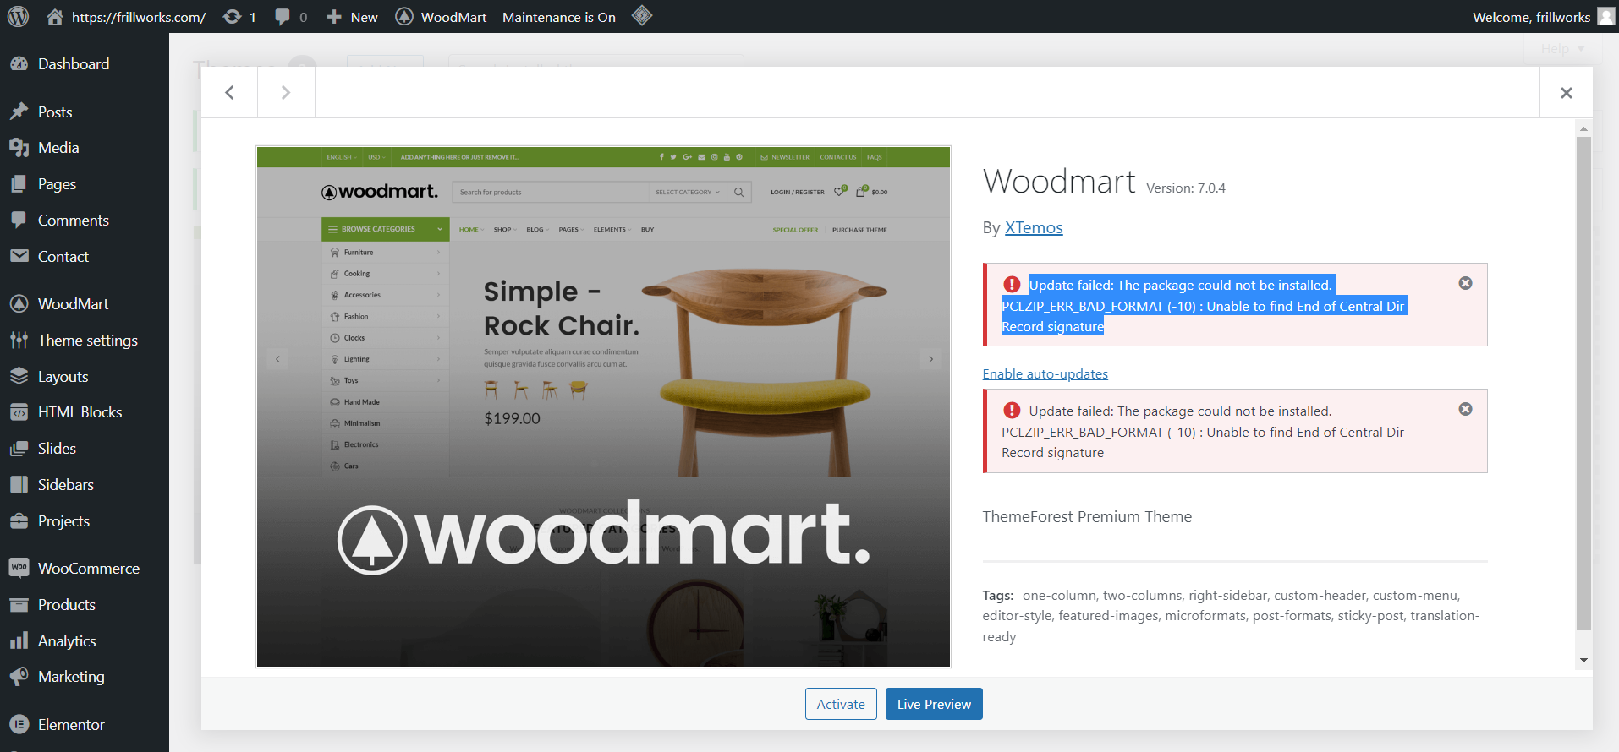Show previous theme with left arrow

pyautogui.click(x=229, y=93)
